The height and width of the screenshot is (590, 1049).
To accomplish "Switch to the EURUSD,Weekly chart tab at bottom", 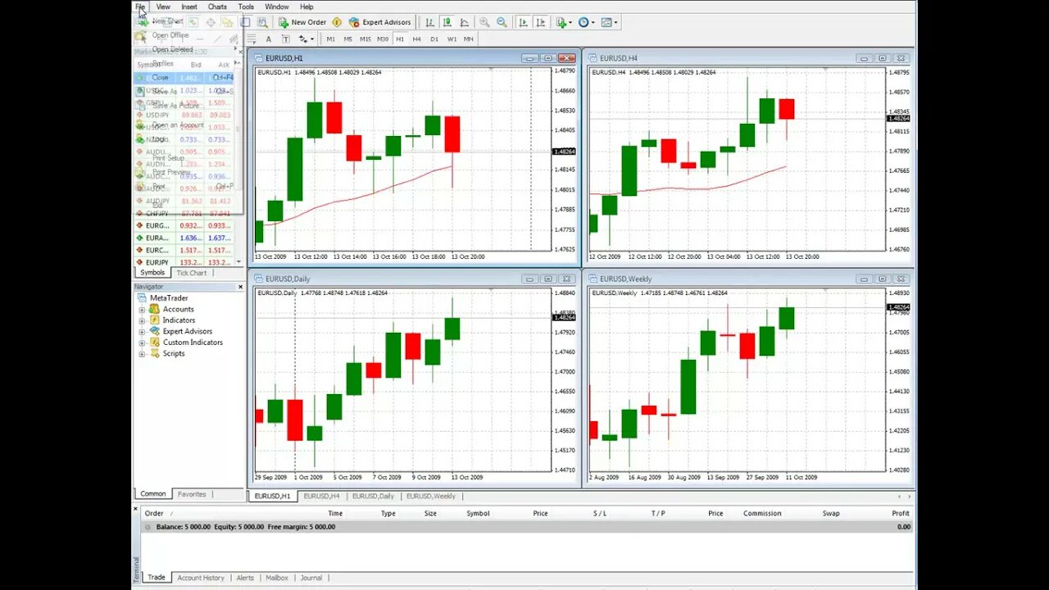I will (431, 497).
